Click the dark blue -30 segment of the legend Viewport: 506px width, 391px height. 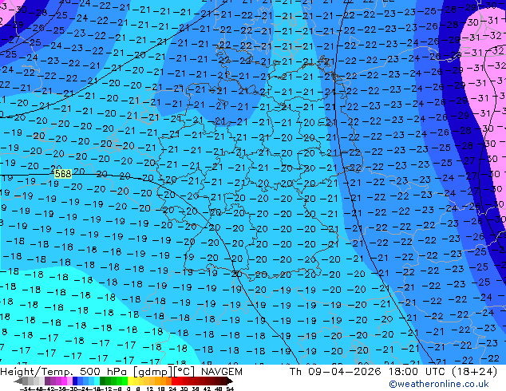tap(75, 381)
